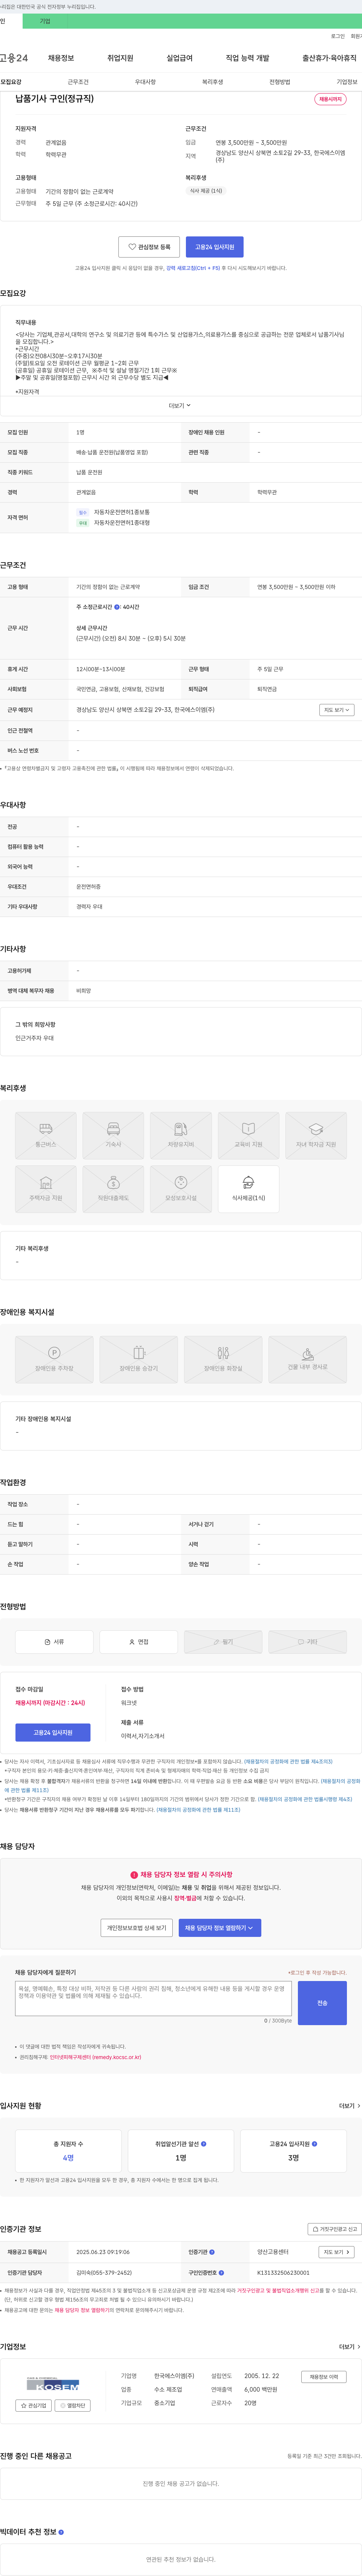362x2576 pixels.
Task: Select the 모집요강 section tab
Action: [11, 82]
